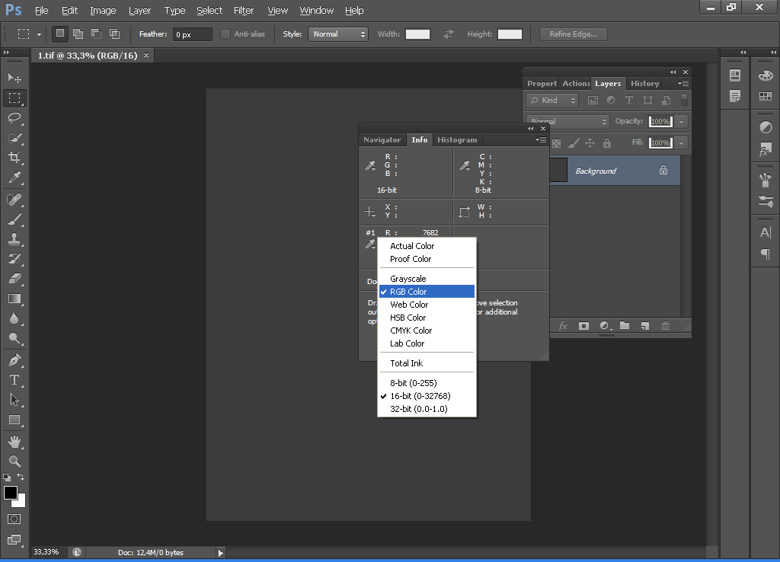
Task: Open the Opacity slider dropdown arrow
Action: click(x=682, y=121)
